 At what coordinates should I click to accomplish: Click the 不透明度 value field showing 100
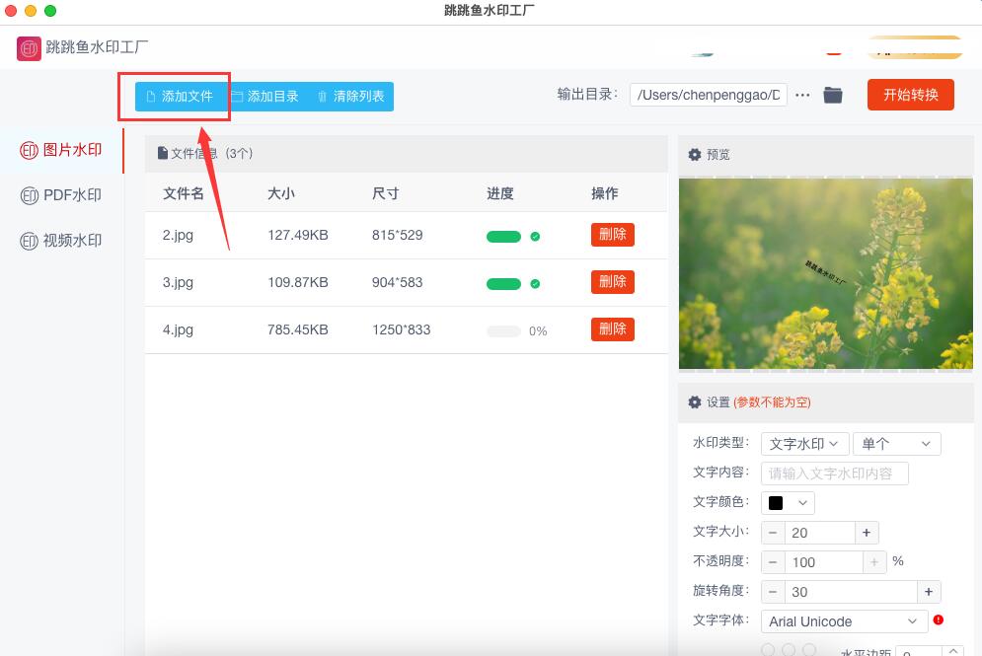pyautogui.click(x=823, y=562)
